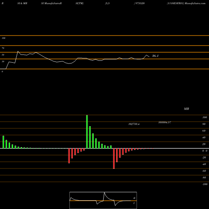Screen dimensions: 209x209
Task: Click the 'SI(TM)' header text
Action: tap(79, 3)
